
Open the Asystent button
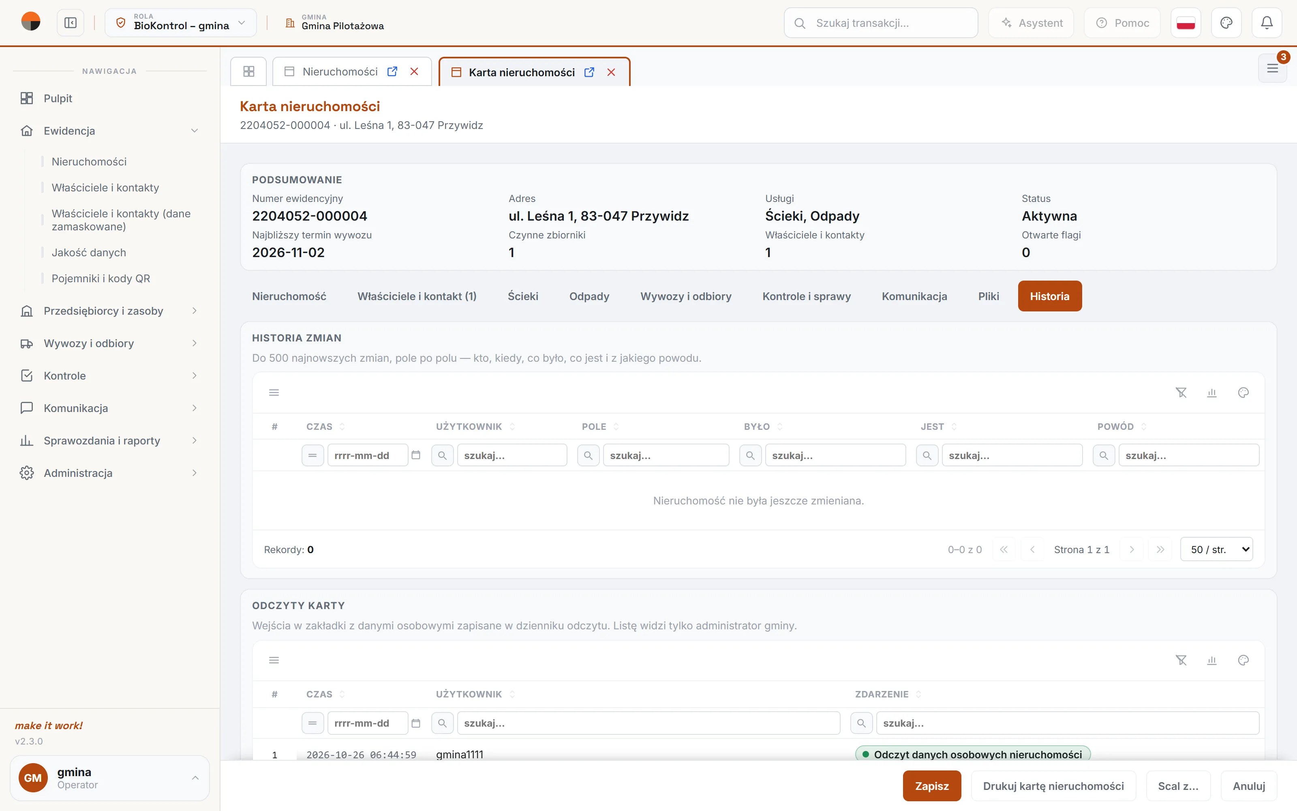tap(1031, 23)
